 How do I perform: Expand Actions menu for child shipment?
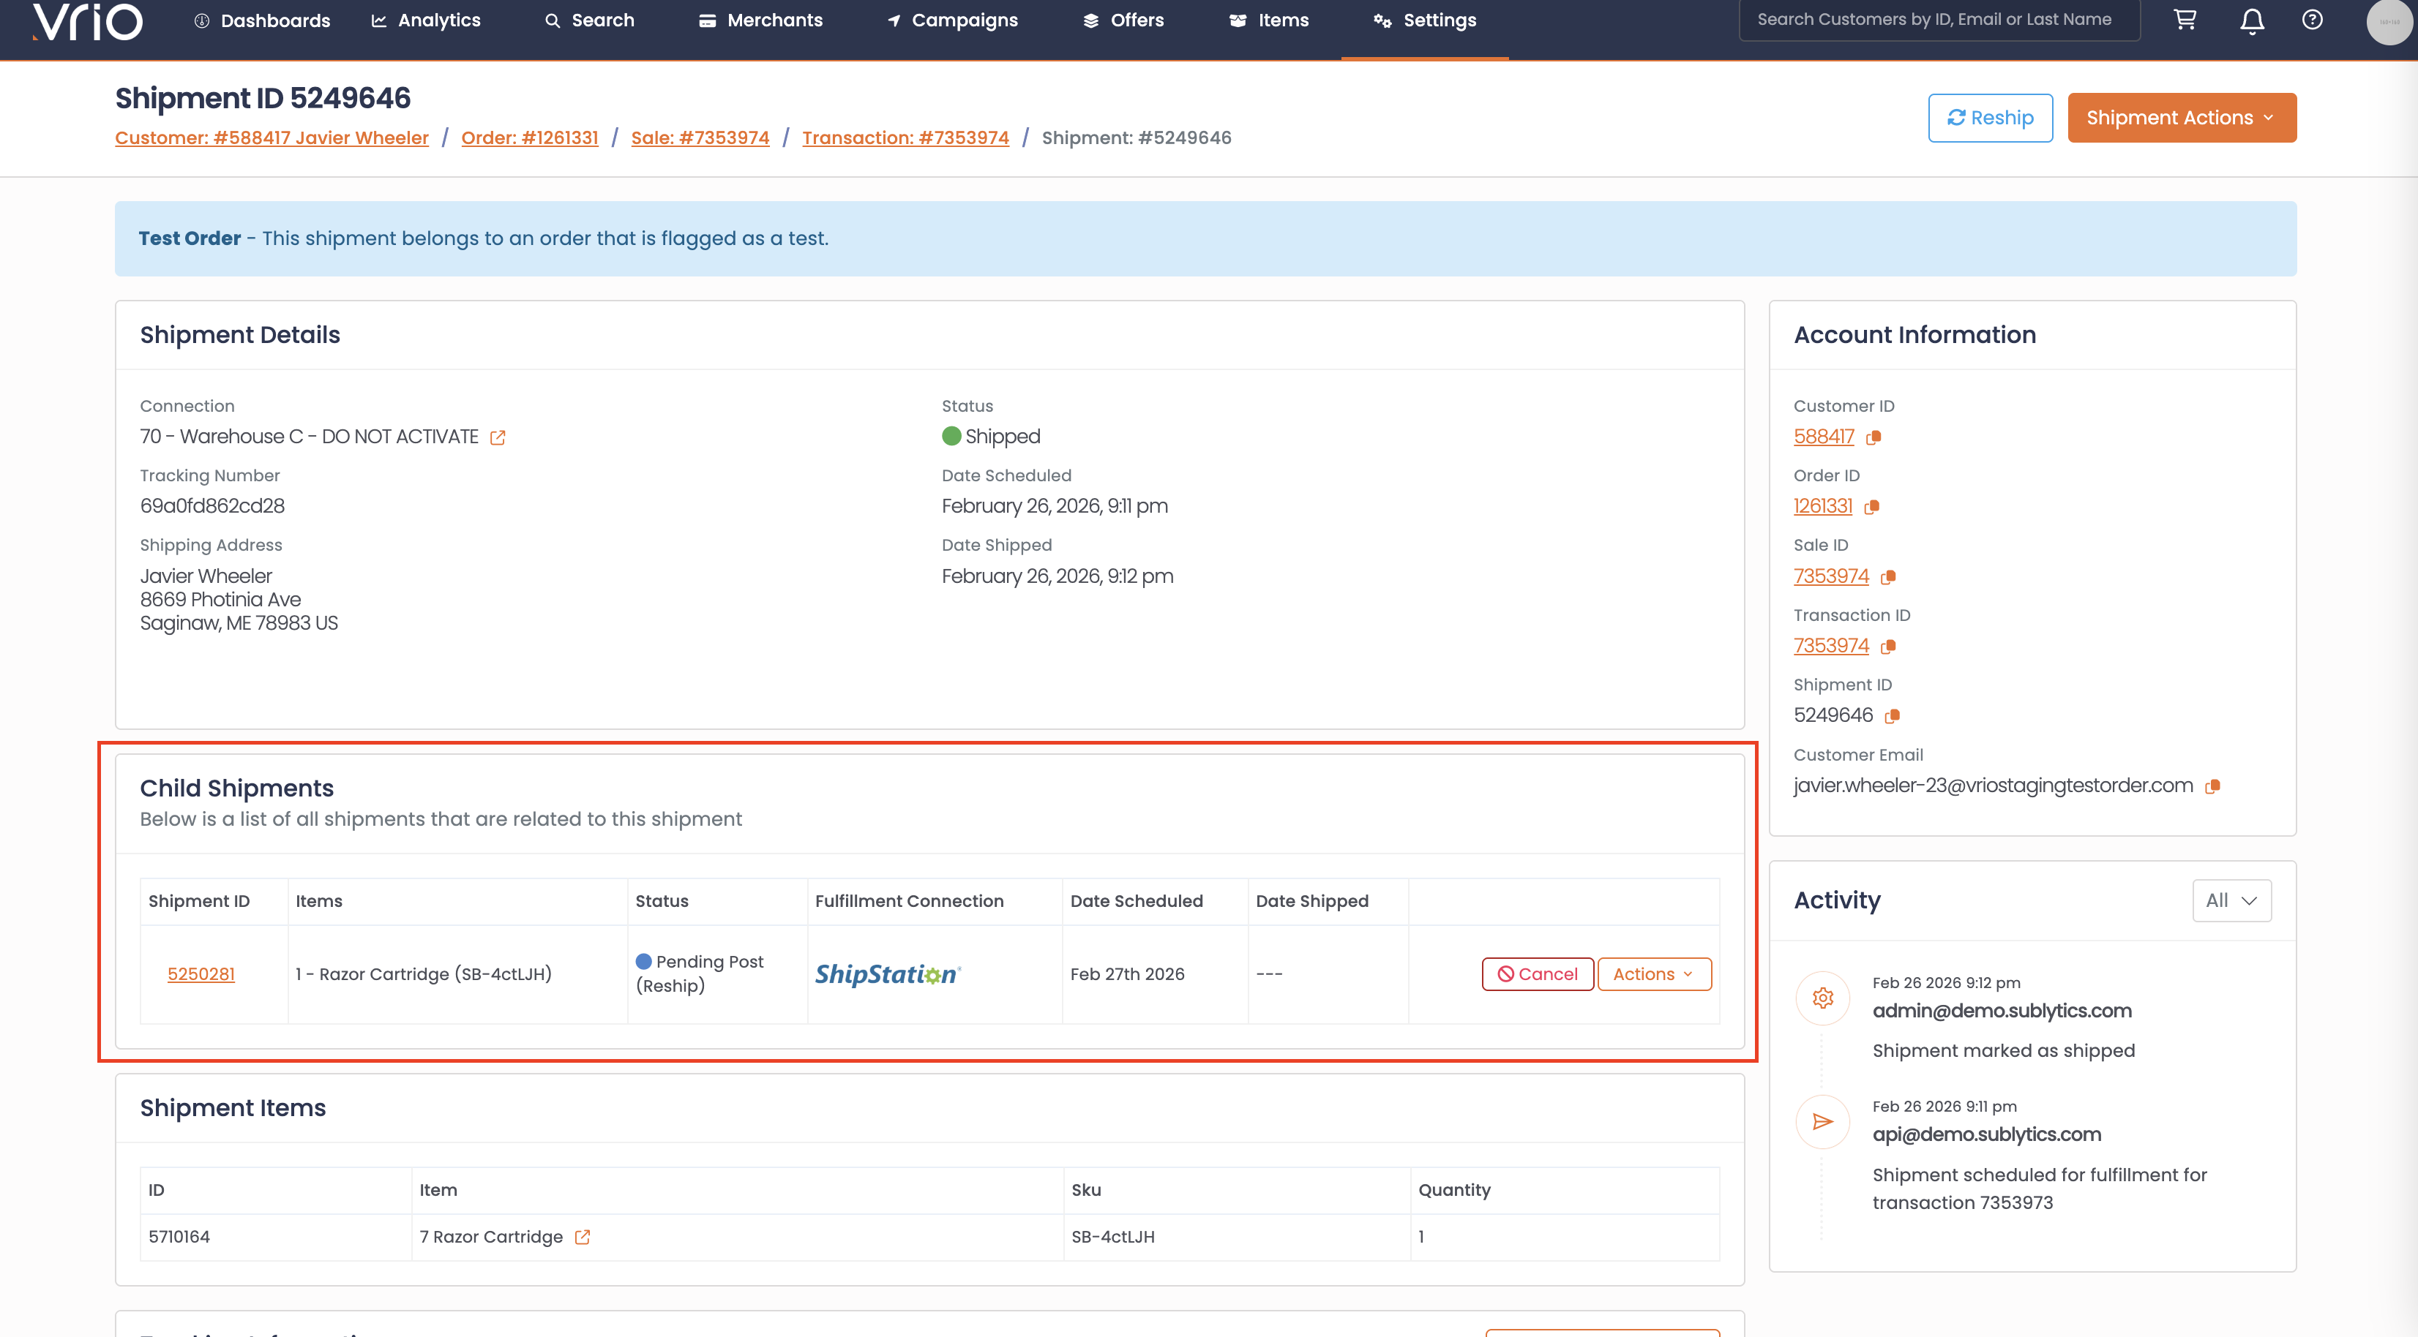(1653, 974)
